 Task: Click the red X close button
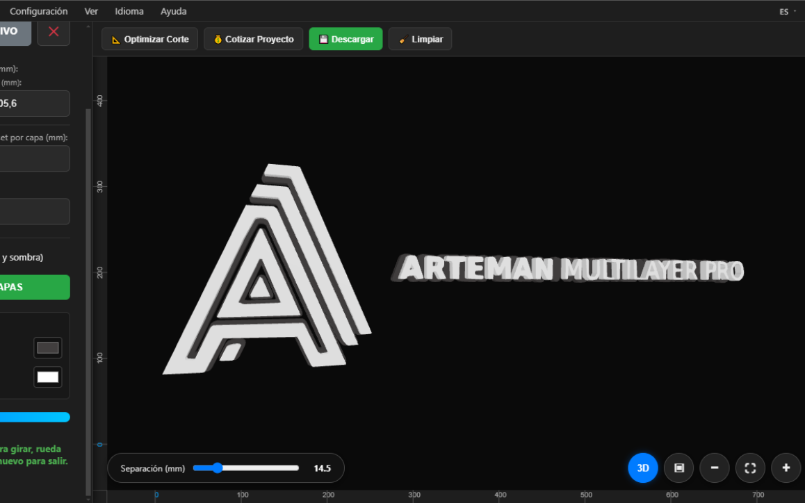tap(54, 32)
